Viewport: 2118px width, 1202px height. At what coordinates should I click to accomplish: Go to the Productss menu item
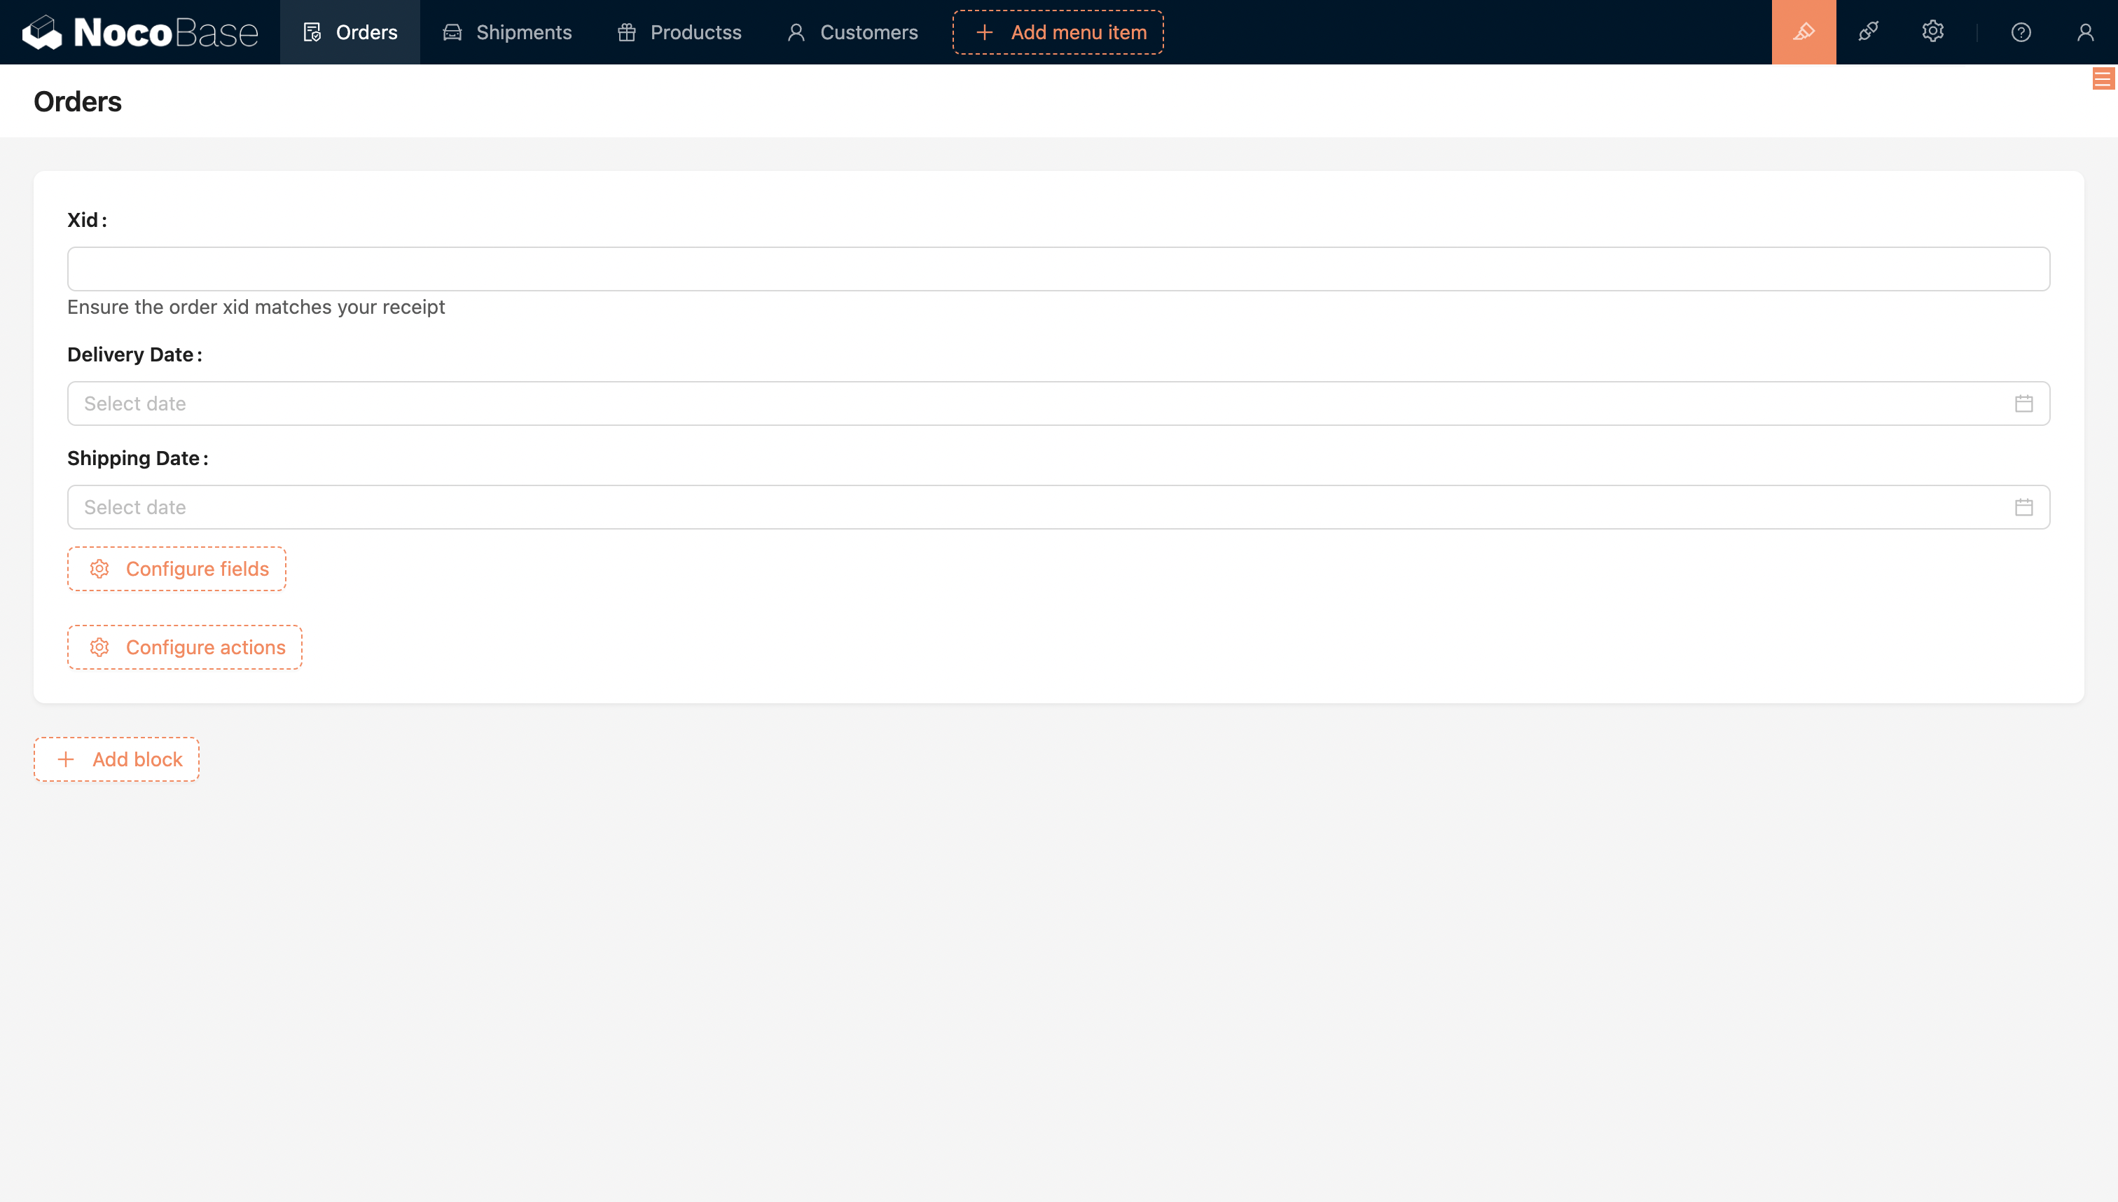click(x=679, y=32)
